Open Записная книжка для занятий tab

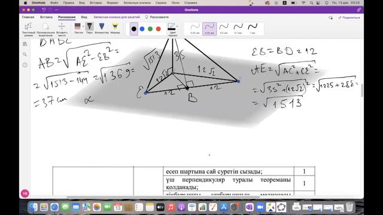117,17
